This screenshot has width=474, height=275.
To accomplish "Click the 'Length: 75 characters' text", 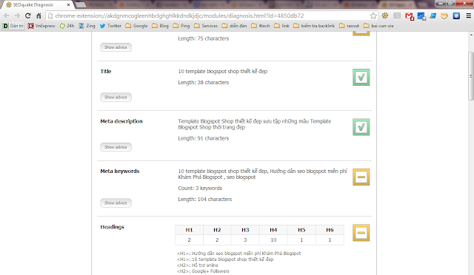I will coord(204,38).
